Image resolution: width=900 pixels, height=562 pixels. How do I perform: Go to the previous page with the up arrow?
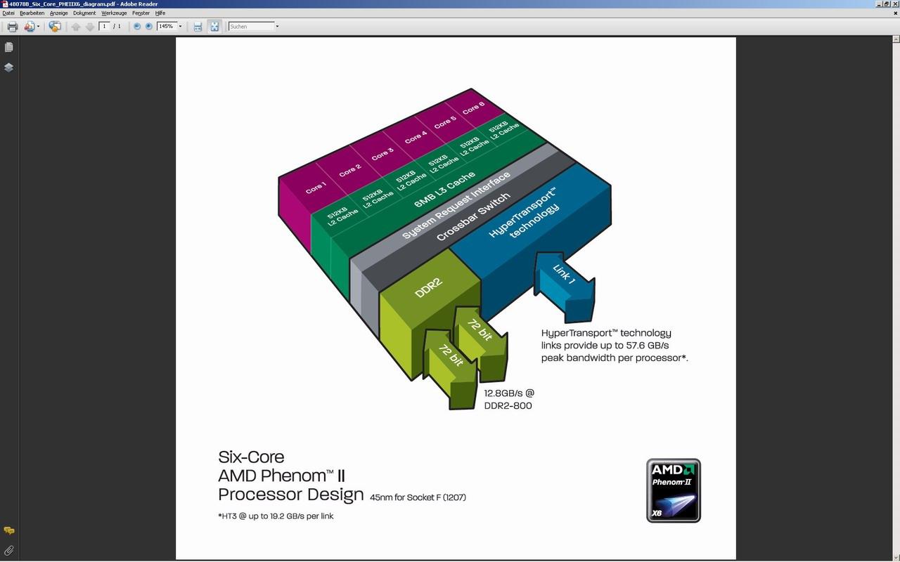coord(76,27)
